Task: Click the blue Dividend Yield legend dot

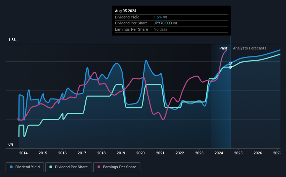Action: pyautogui.click(x=11, y=167)
